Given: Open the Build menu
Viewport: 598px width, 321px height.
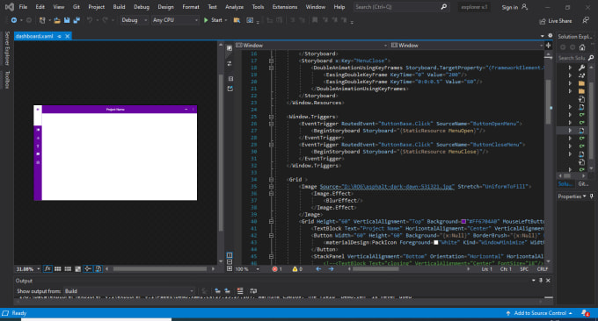Looking at the screenshot, I should (119, 7).
